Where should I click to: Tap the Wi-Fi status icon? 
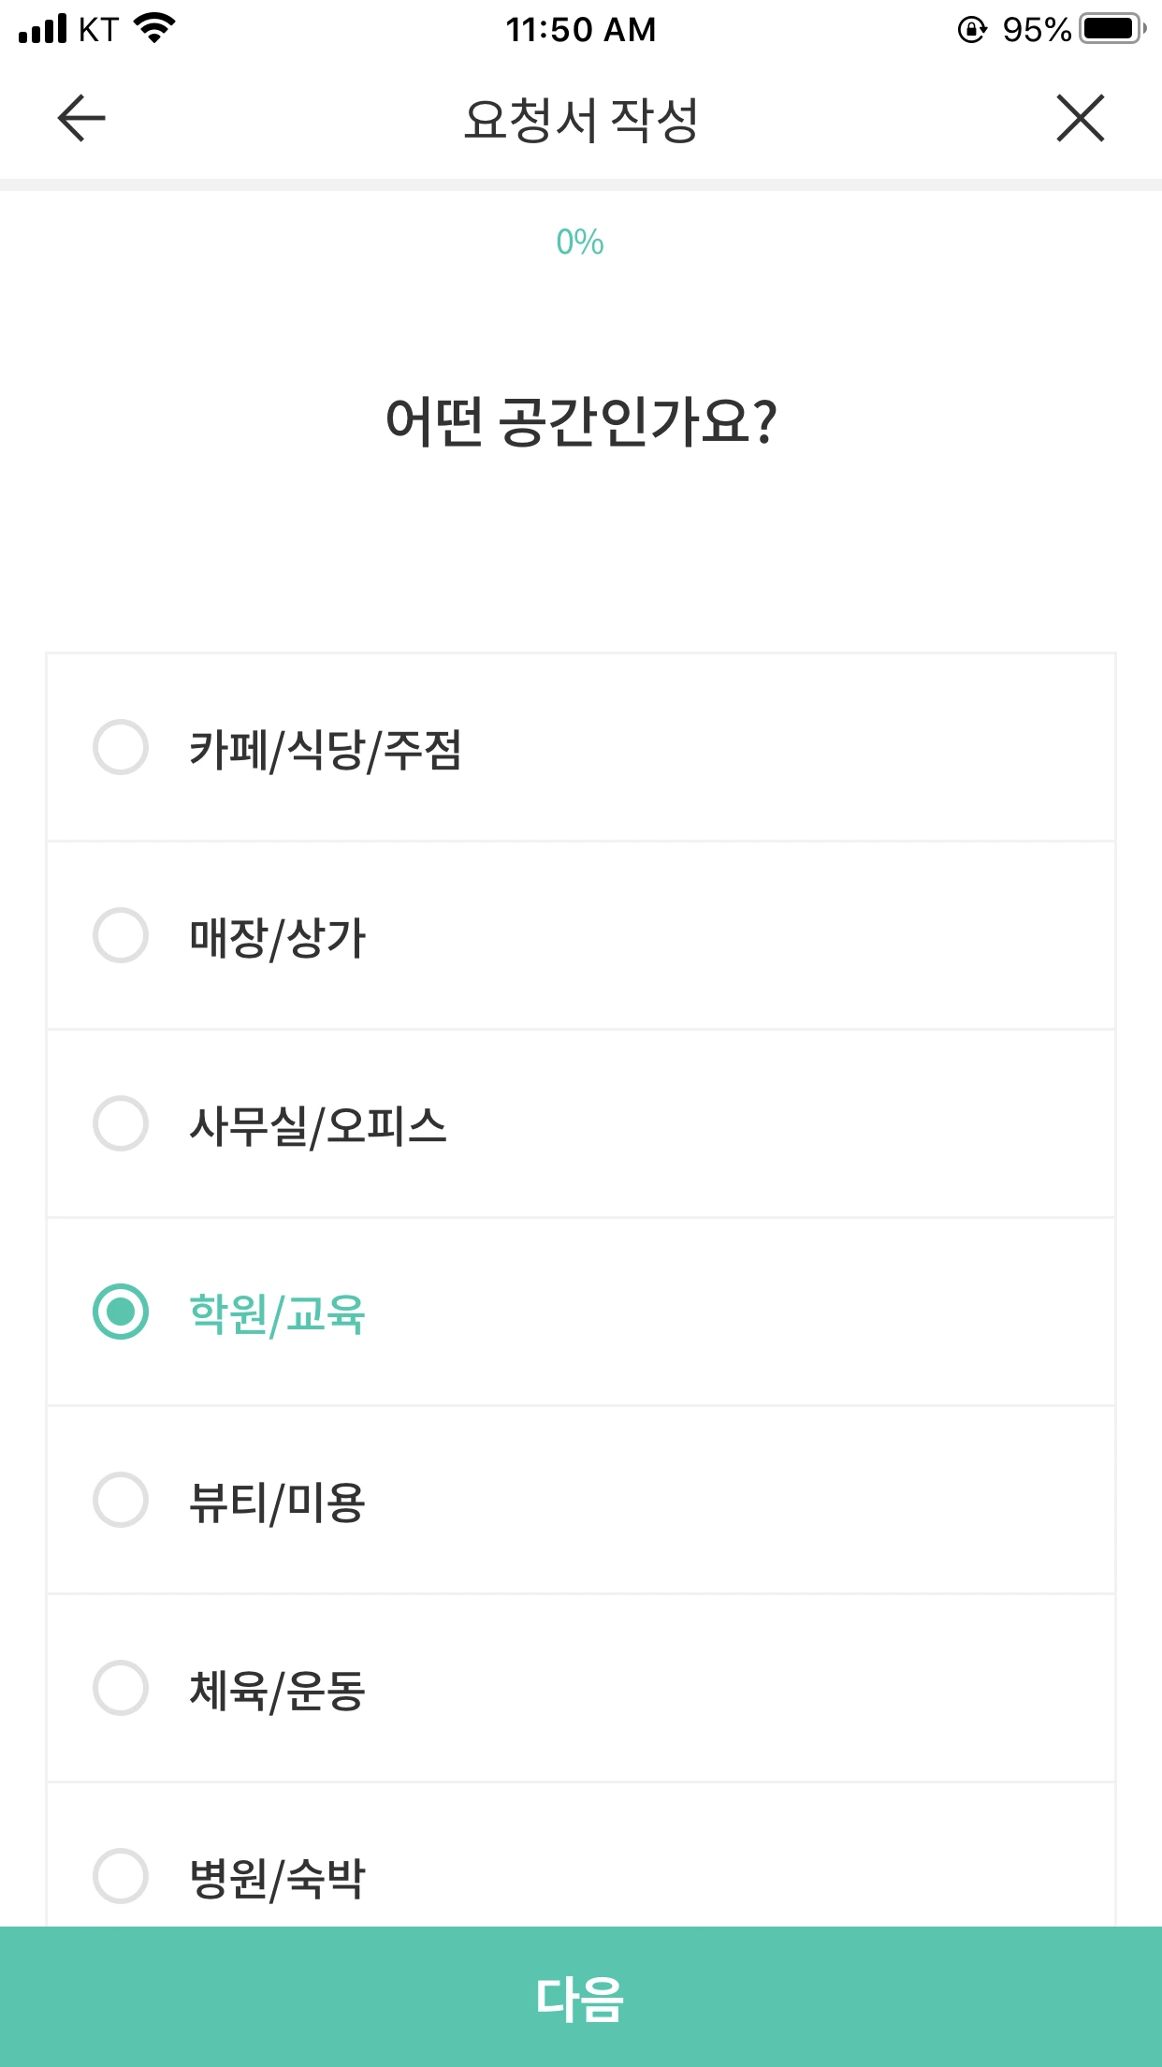coord(154,28)
